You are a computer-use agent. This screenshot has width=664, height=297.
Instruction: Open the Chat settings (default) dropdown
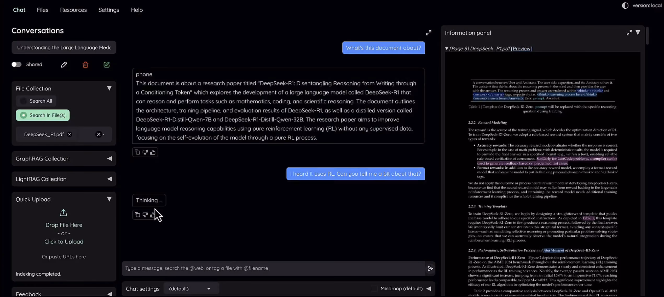coord(191,289)
